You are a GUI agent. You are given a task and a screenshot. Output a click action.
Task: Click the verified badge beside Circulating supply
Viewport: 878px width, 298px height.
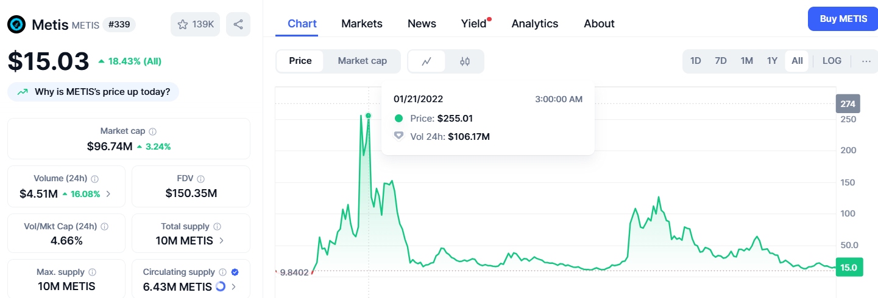click(235, 272)
